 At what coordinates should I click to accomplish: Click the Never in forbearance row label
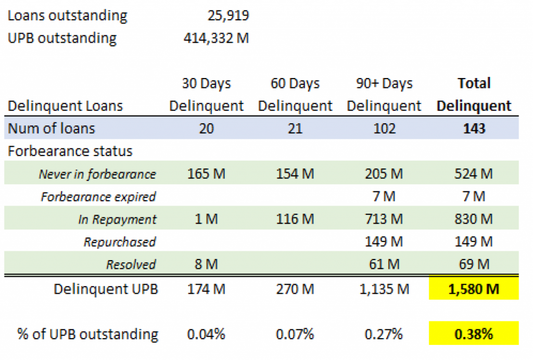(x=97, y=174)
